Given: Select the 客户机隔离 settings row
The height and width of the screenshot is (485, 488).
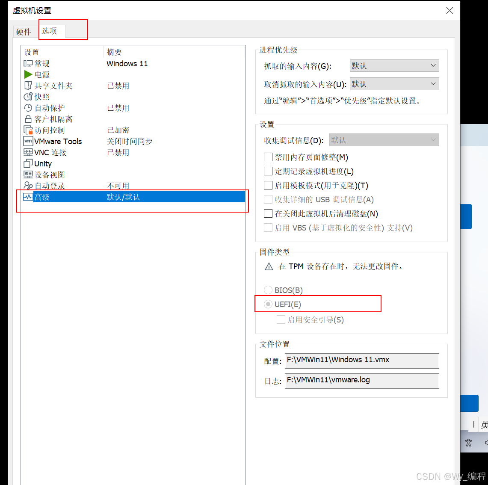Looking at the screenshot, I should click(x=133, y=119).
